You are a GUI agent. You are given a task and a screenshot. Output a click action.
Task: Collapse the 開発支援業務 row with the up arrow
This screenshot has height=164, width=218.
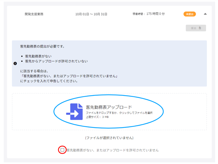point(205,14)
